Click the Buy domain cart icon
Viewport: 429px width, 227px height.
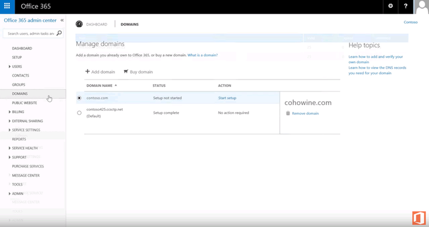(x=126, y=71)
